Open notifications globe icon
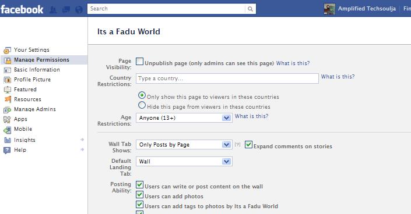This screenshot has height=214, width=411. click(x=79, y=10)
